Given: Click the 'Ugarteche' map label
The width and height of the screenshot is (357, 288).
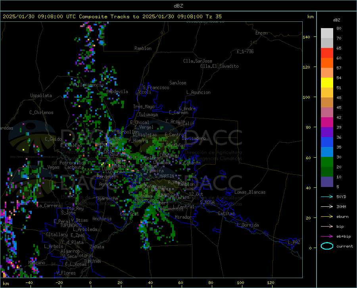Looking at the screenshot, I should pyautogui.click(x=107, y=198).
